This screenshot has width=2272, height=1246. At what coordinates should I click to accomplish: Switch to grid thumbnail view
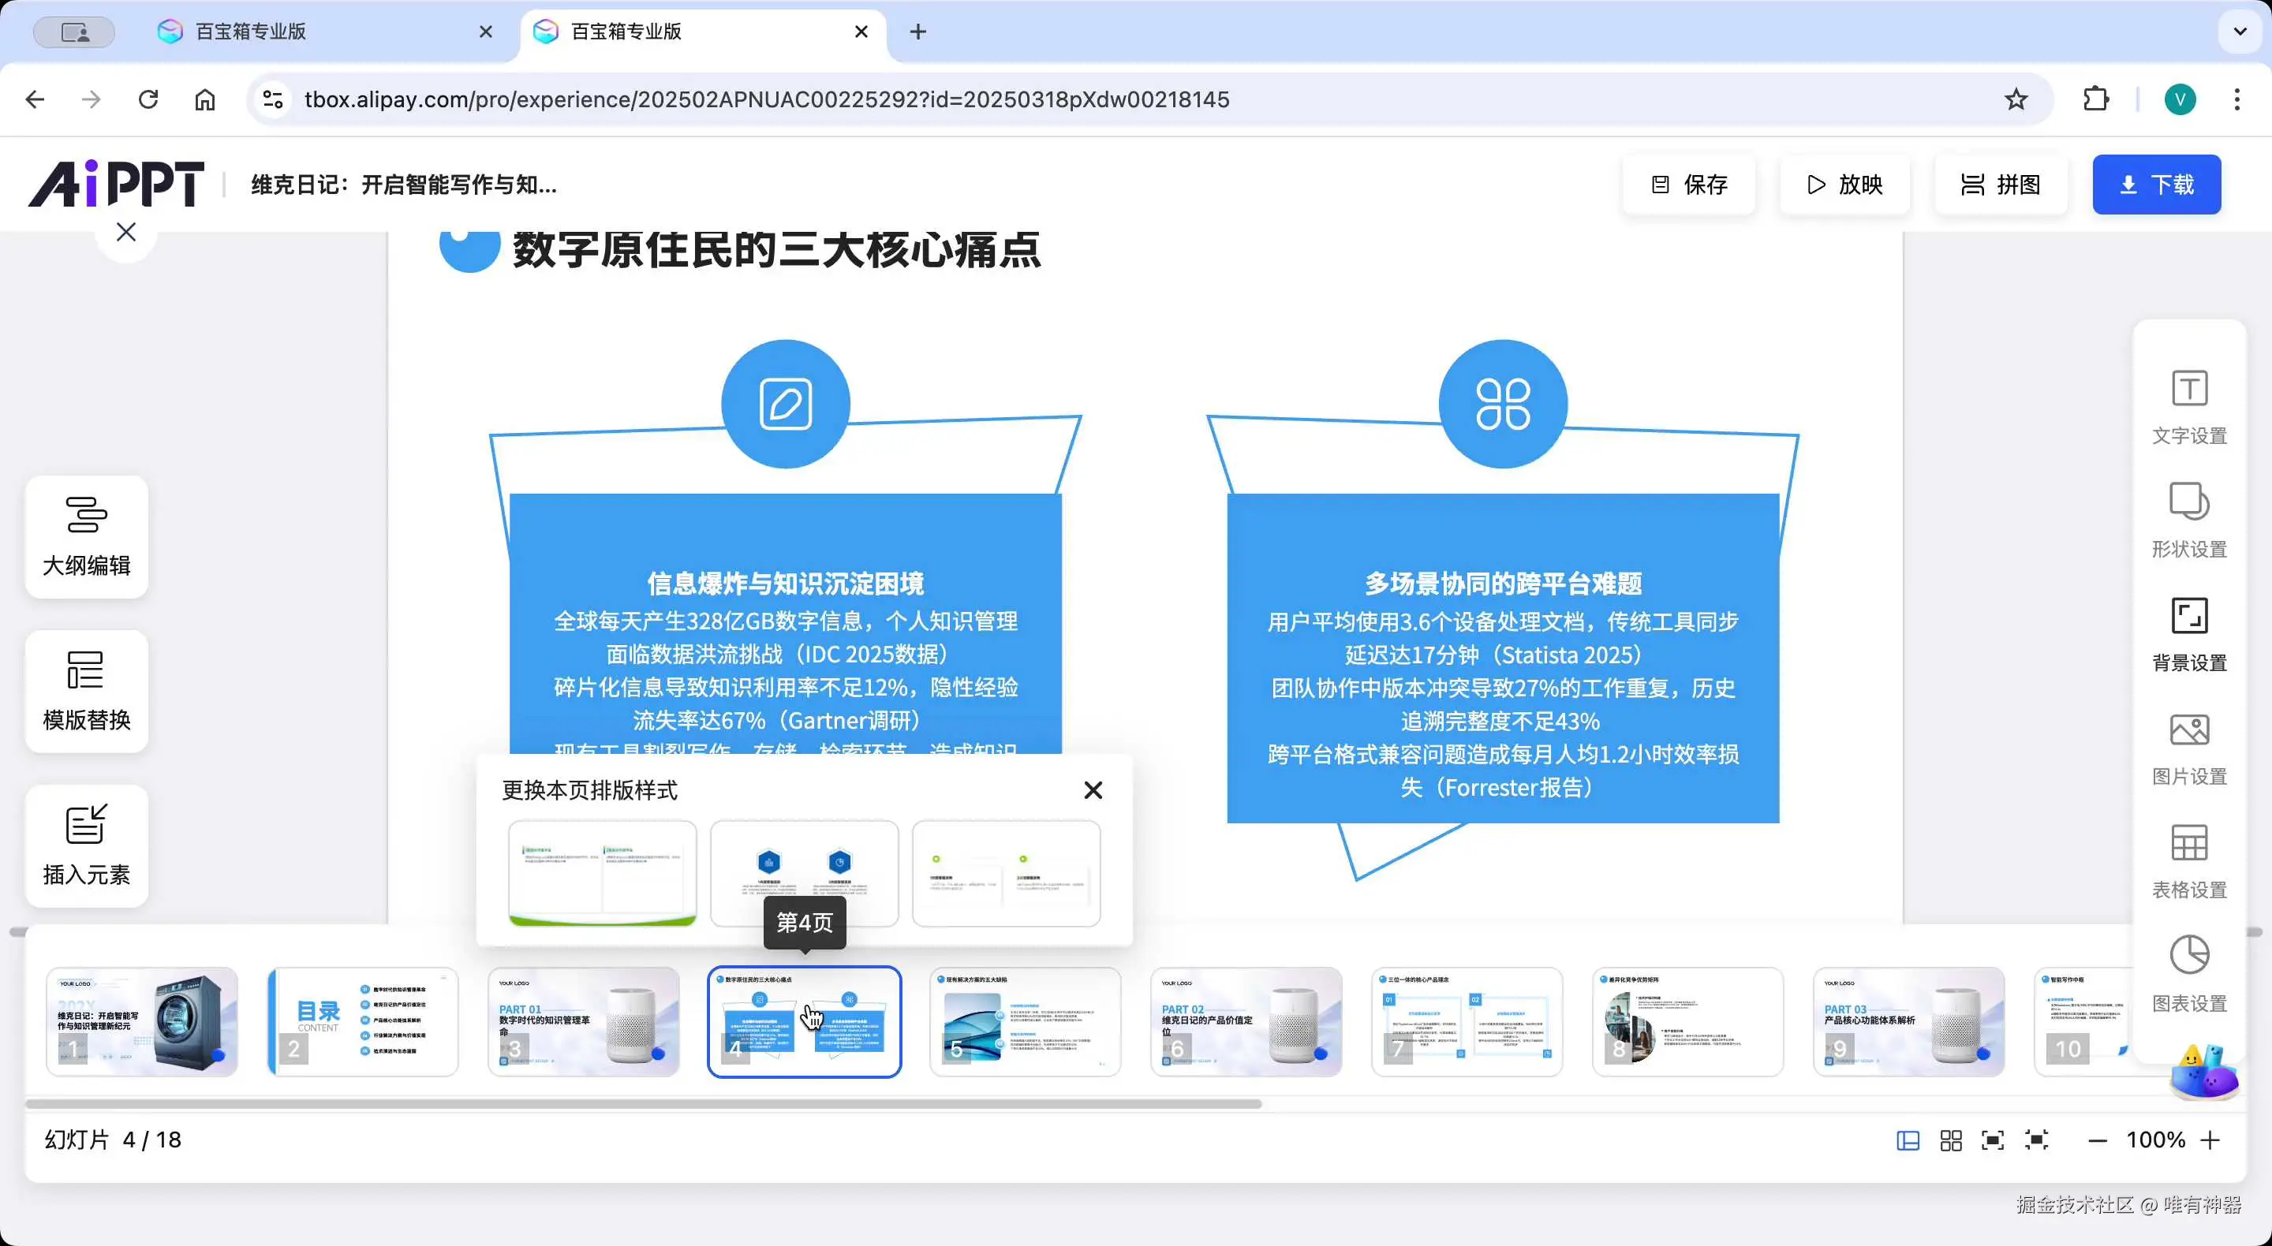[1951, 1140]
